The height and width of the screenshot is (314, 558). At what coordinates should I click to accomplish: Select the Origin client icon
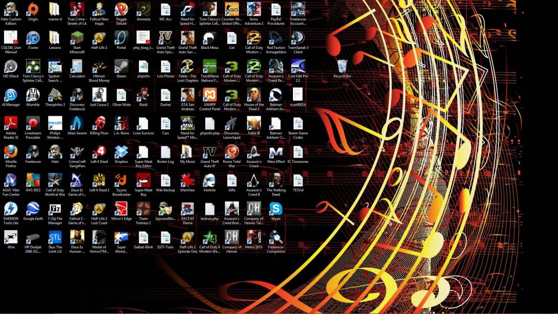click(x=33, y=9)
